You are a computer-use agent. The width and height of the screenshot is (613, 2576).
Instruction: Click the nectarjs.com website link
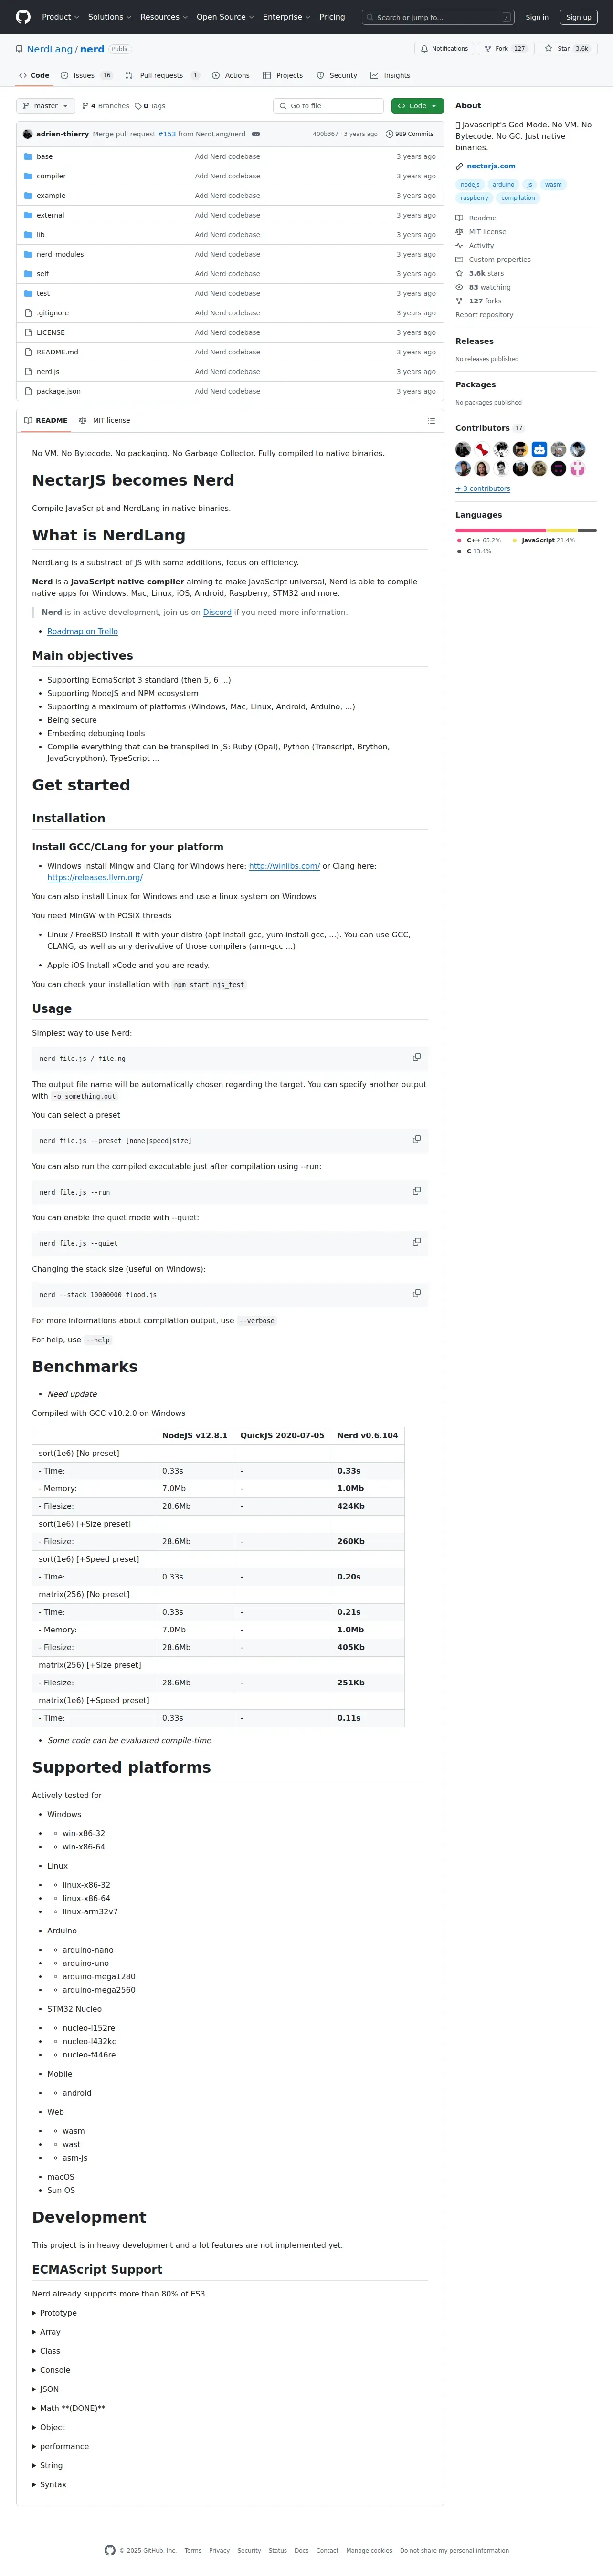click(491, 166)
